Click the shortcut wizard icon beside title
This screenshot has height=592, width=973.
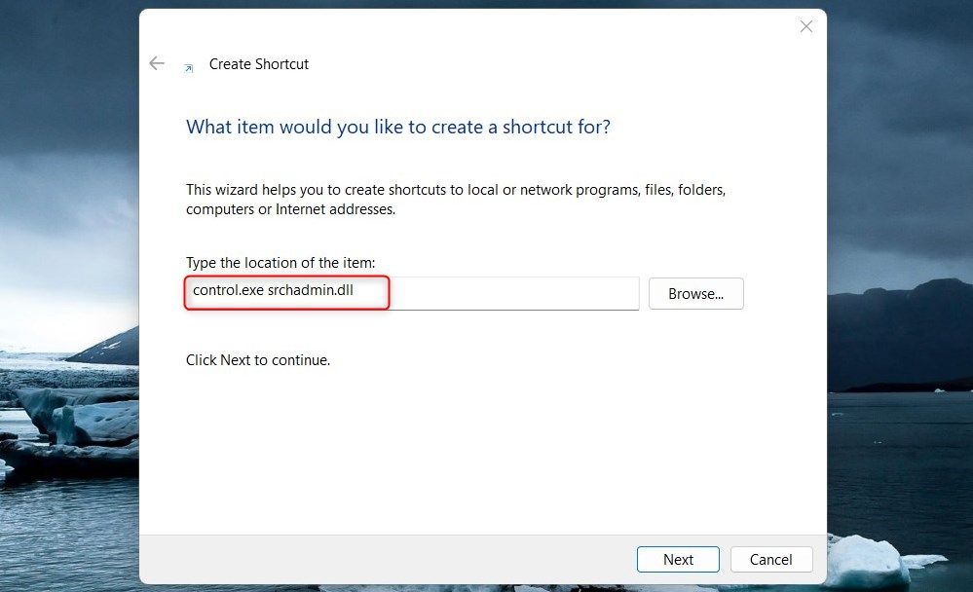click(x=189, y=68)
